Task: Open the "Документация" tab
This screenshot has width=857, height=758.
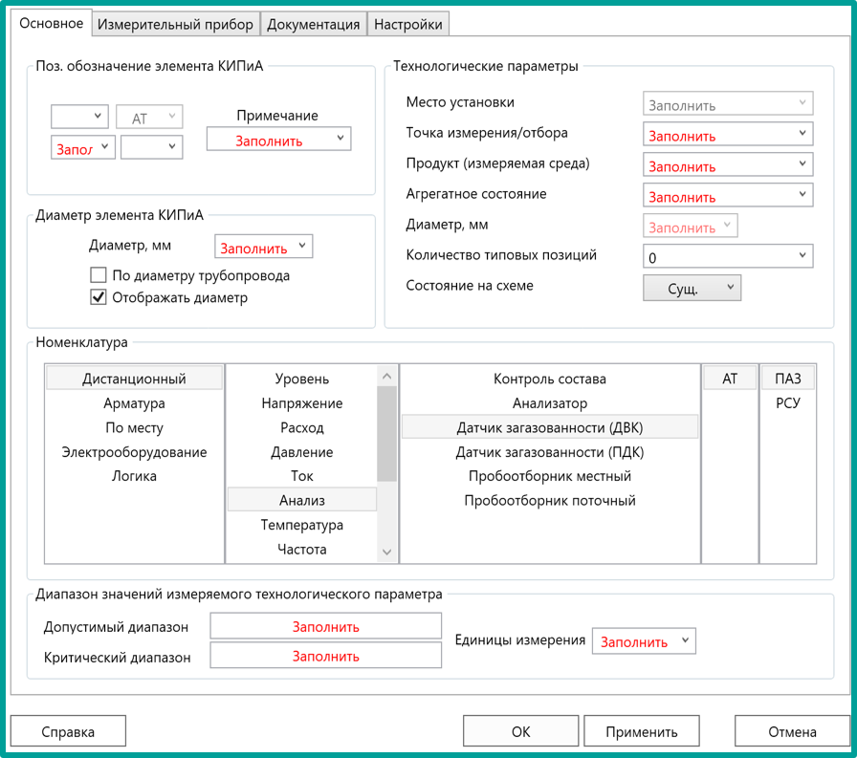Action: point(314,25)
